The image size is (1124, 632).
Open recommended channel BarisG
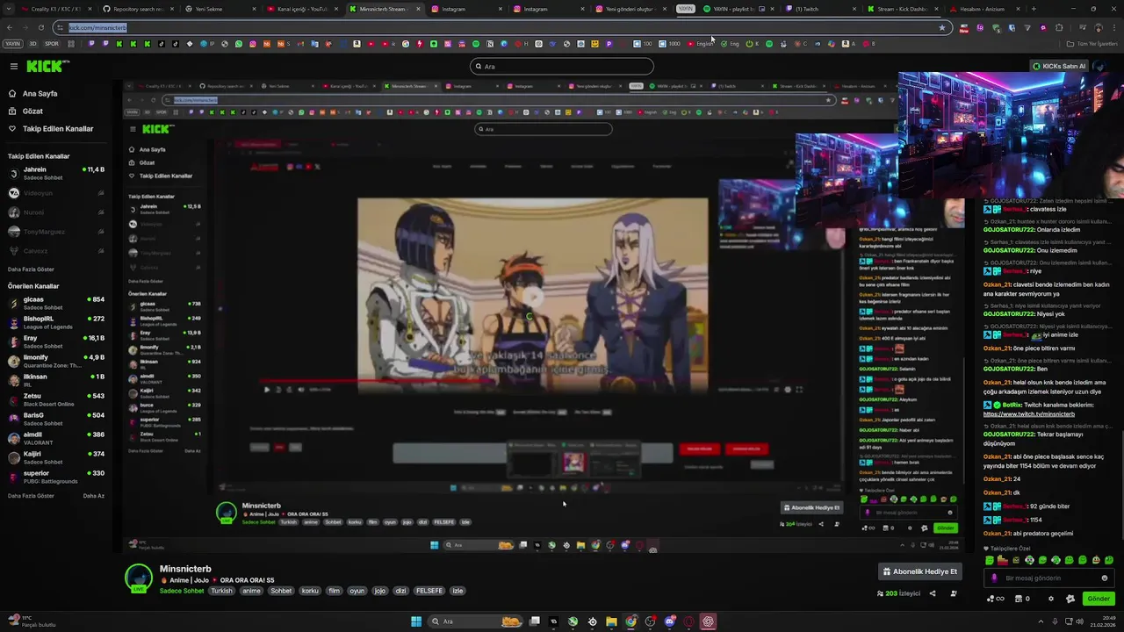pos(56,419)
